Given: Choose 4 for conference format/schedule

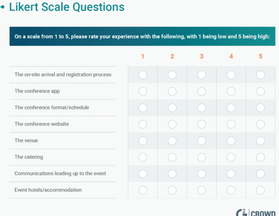Looking at the screenshot, I should [x=231, y=108].
